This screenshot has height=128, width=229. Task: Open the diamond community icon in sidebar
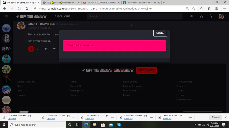pyautogui.click(x=6, y=28)
